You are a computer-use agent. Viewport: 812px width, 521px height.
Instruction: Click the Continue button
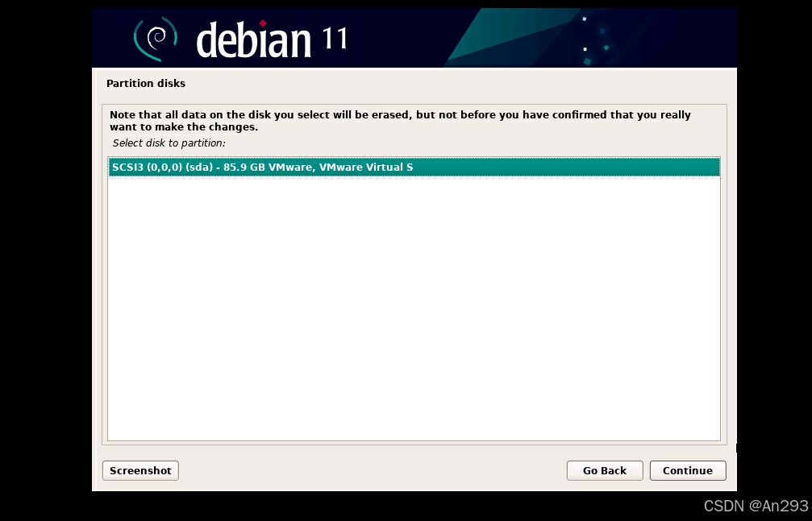click(x=688, y=470)
